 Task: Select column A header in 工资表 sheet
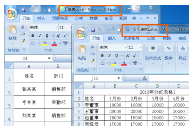[x=29, y=66]
